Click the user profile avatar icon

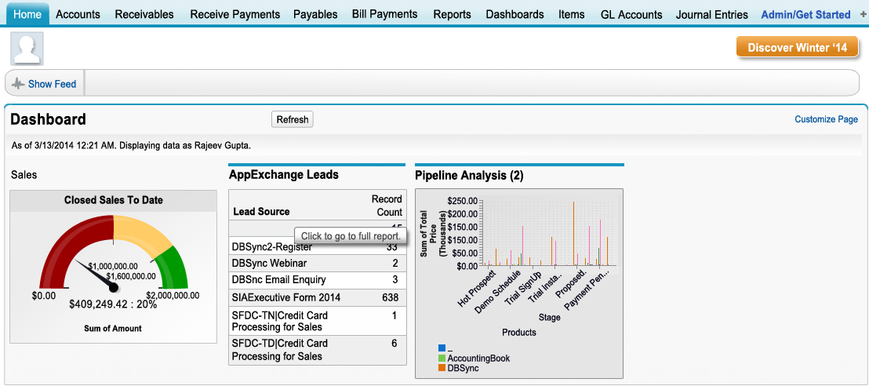(x=27, y=49)
